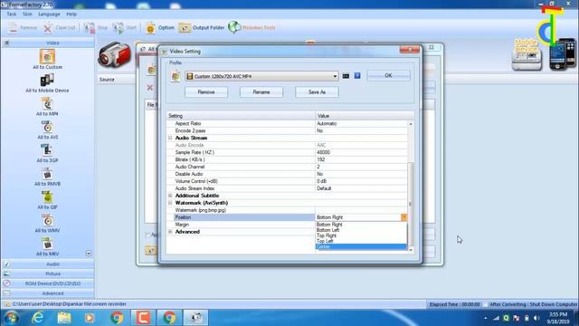Click the Bitrate value 192
This screenshot has width=579, height=326.
coord(320,159)
